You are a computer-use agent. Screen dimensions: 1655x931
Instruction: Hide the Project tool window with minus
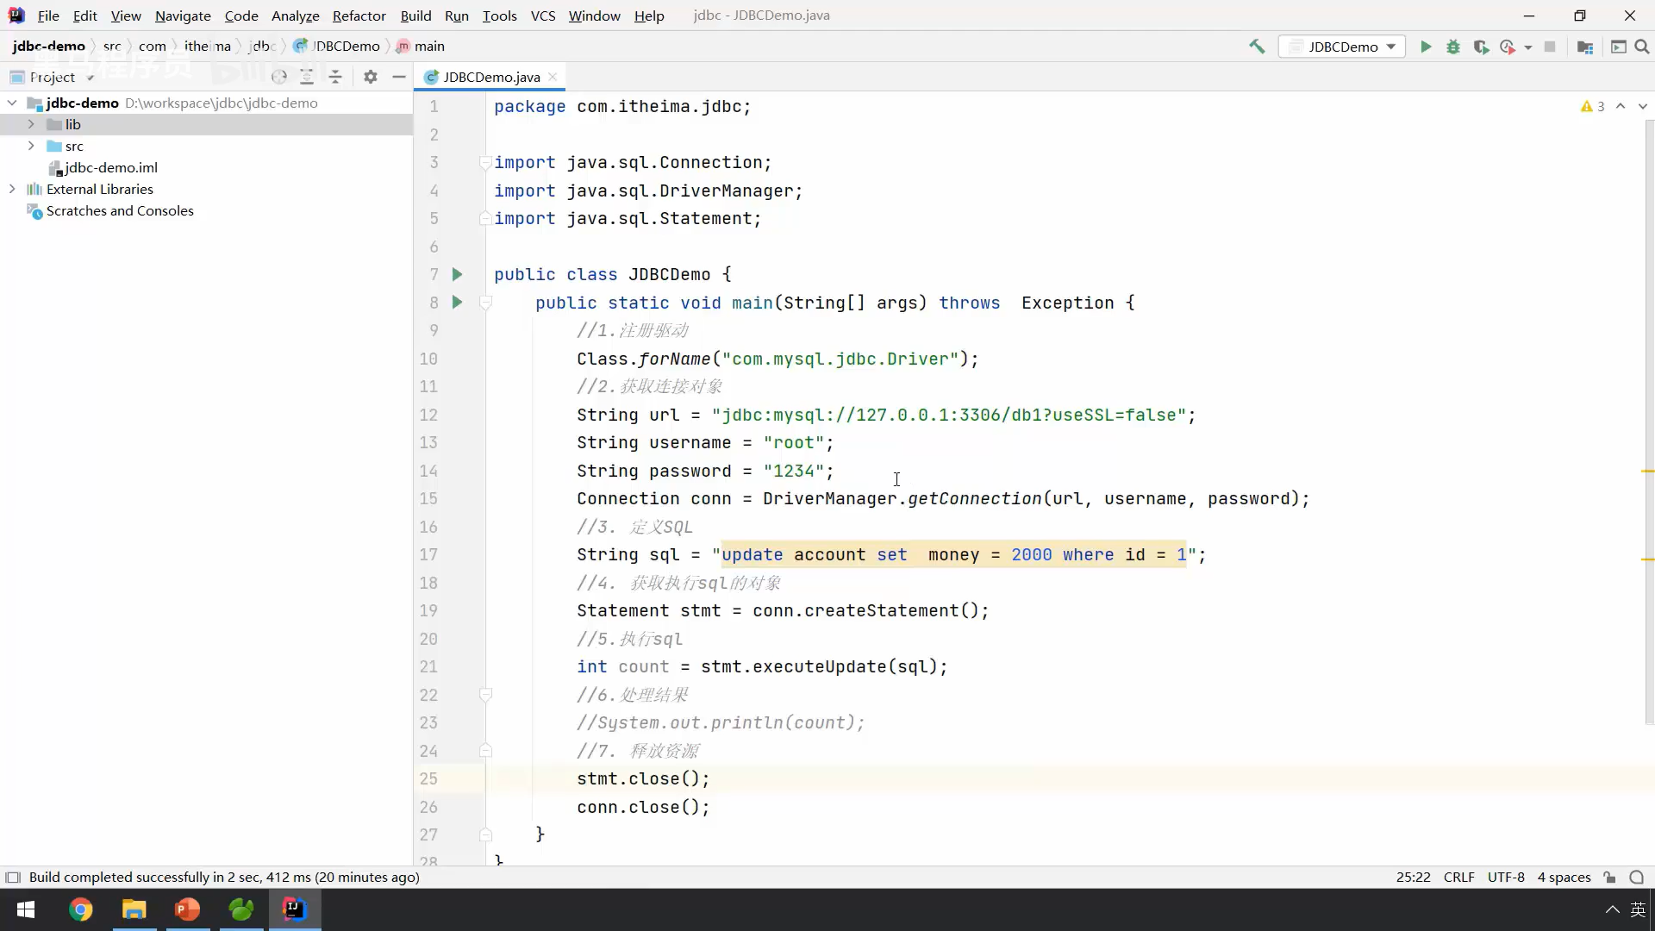pyautogui.click(x=399, y=77)
